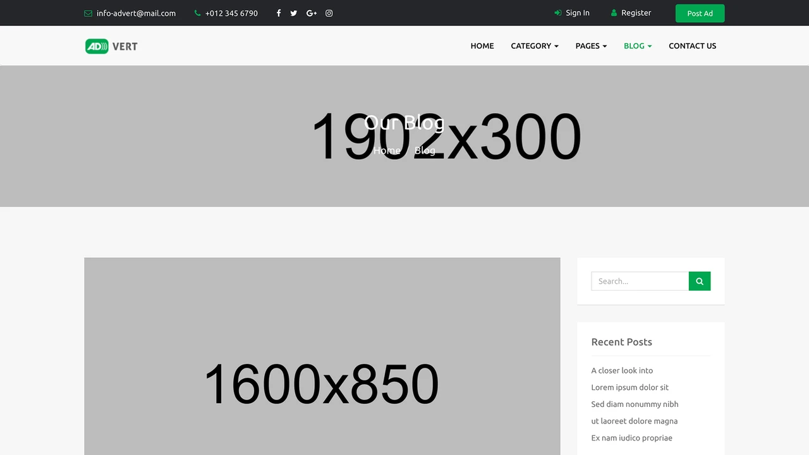809x455 pixels.
Task: Expand the Pages dropdown menu
Action: (591, 45)
